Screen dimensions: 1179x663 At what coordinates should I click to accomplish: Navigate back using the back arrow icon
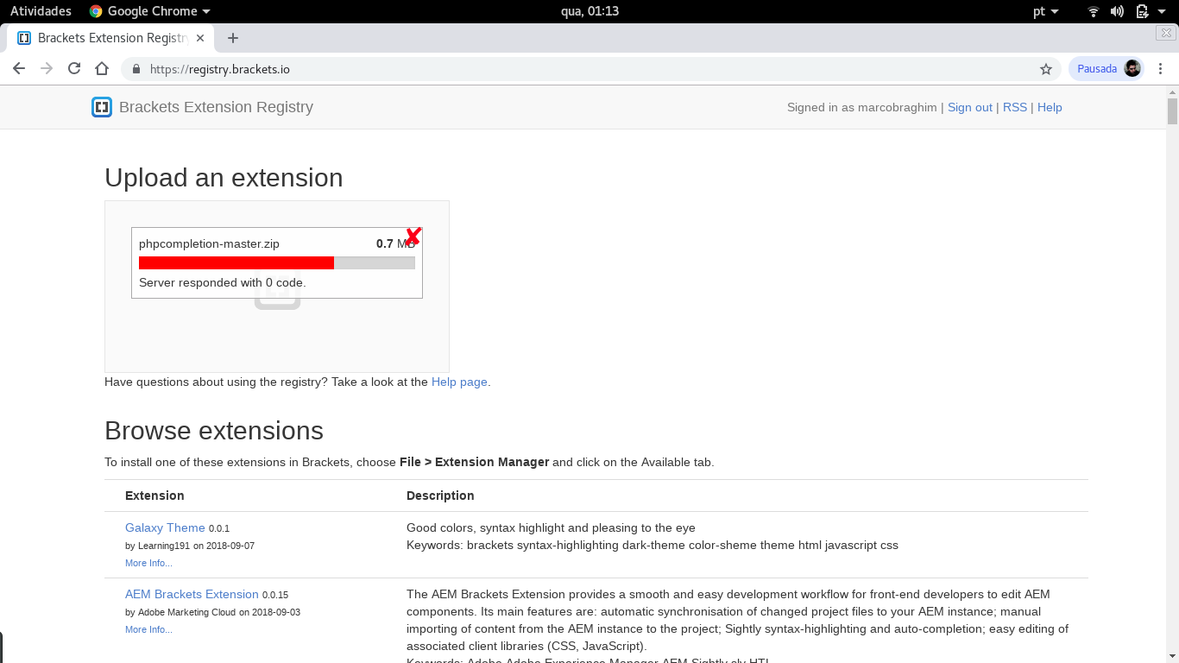[x=19, y=67]
